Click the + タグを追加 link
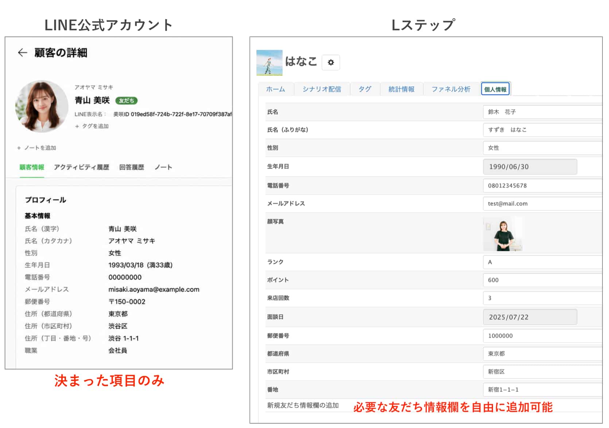This screenshot has width=609, height=428. [92, 126]
